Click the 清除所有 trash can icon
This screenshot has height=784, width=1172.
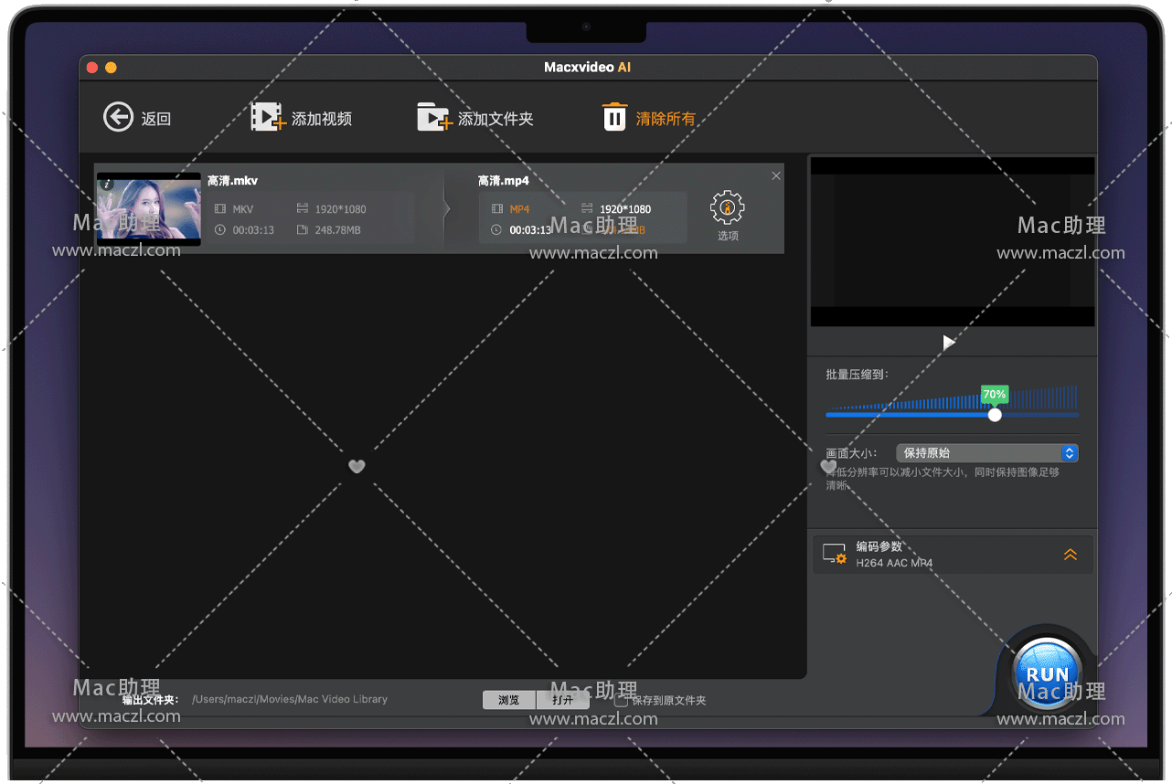pos(614,118)
